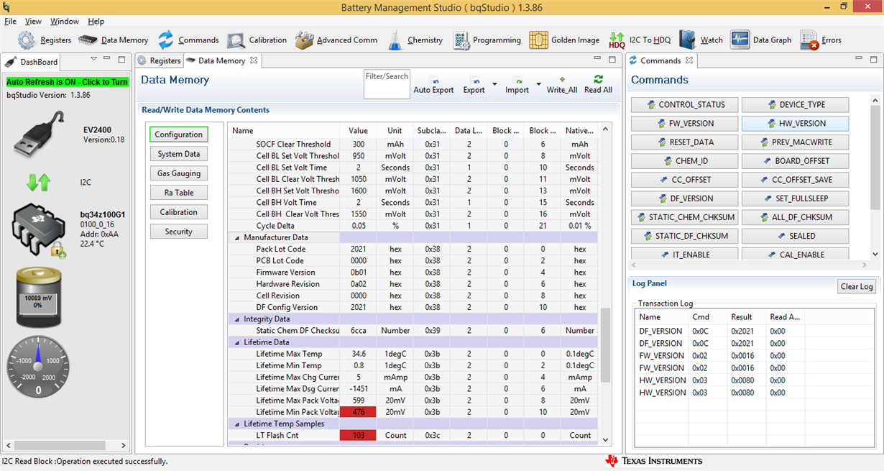The width and height of the screenshot is (884, 471).
Task: Open Export dropdown arrow
Action: coord(494,85)
